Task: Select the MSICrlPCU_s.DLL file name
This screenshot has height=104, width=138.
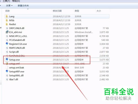Action: 18,36
